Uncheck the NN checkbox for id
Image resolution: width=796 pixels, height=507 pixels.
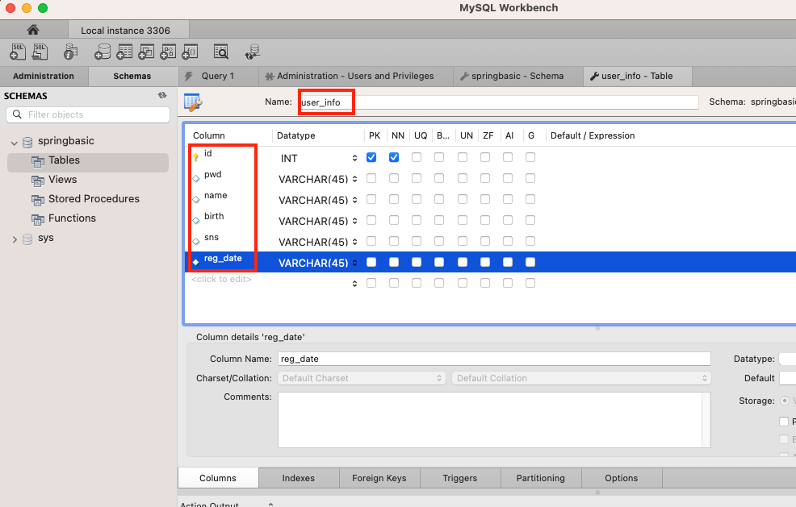tap(394, 157)
